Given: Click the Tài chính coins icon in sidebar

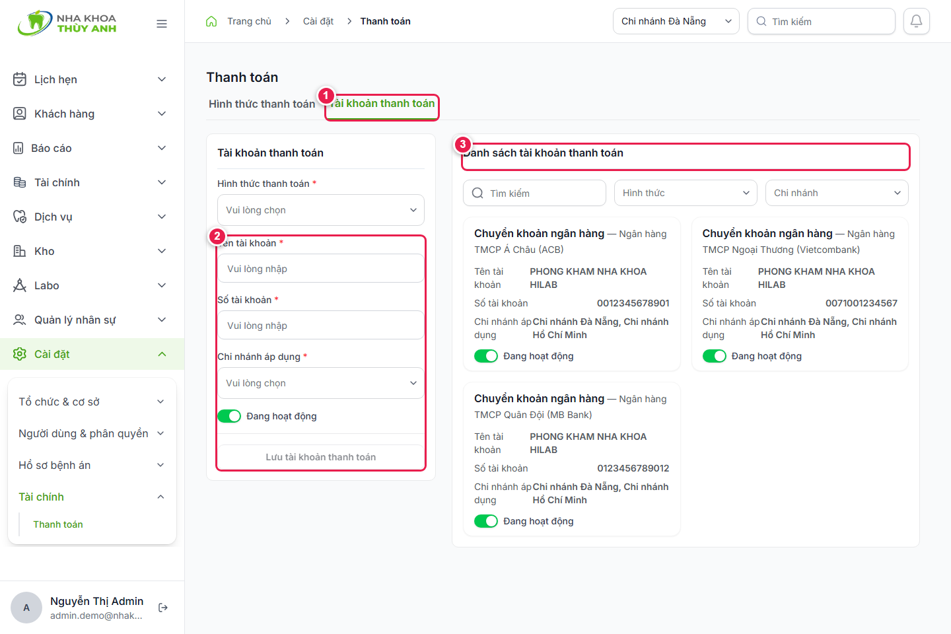Looking at the screenshot, I should coord(20,182).
